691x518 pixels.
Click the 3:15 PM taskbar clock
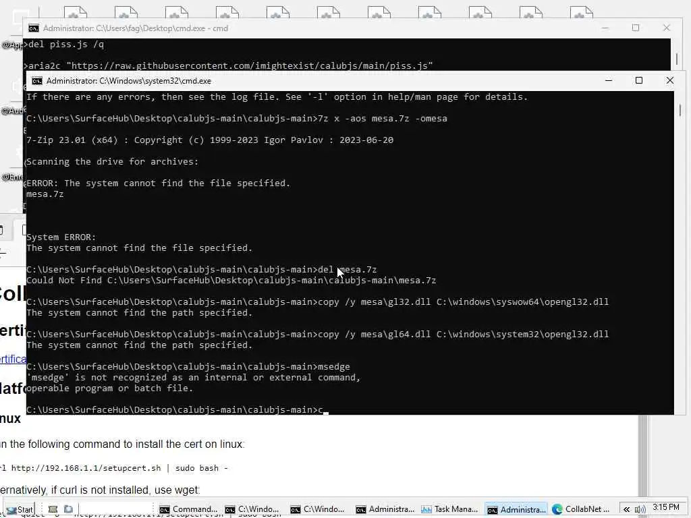pos(666,507)
